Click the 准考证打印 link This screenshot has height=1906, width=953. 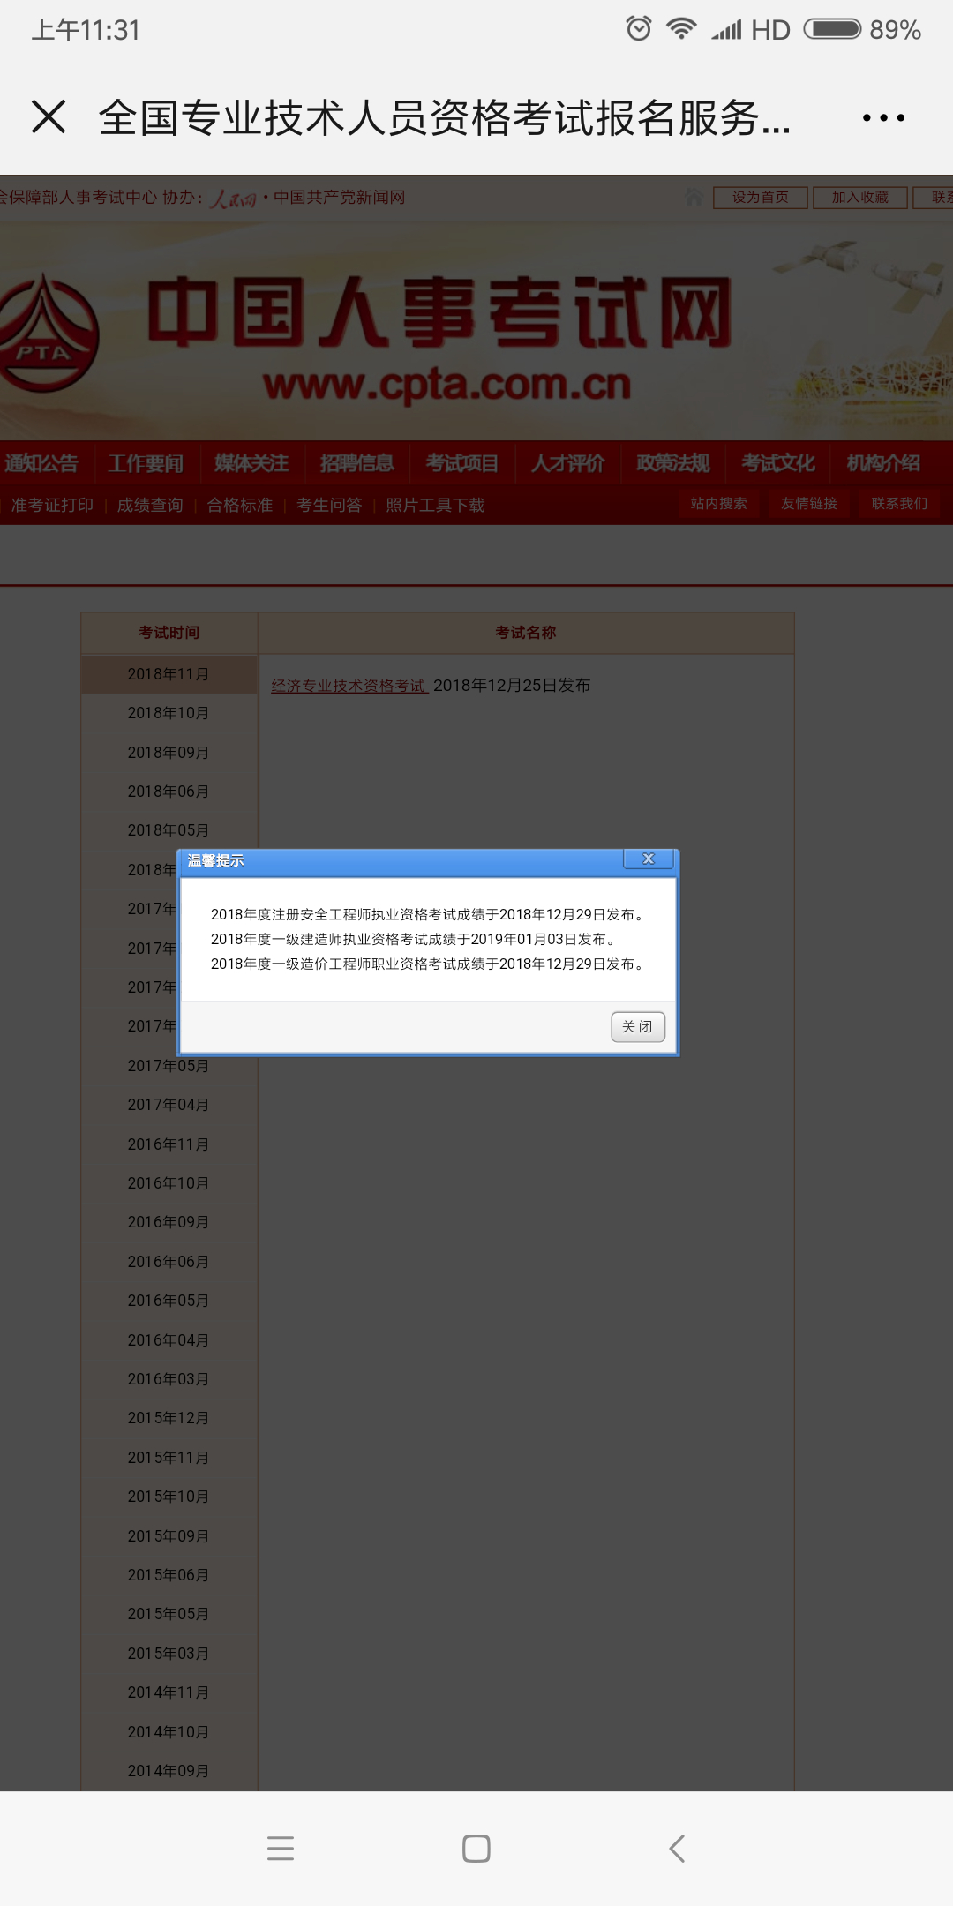click(52, 505)
